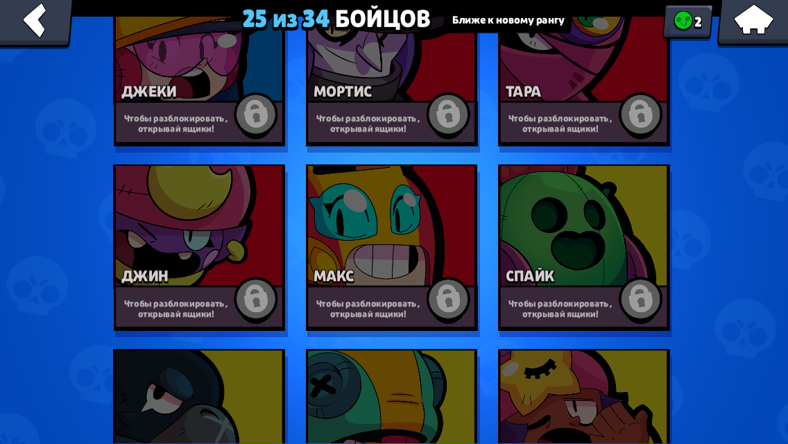
Task: Open the Мортис brawler portrait
Action: pos(391,59)
